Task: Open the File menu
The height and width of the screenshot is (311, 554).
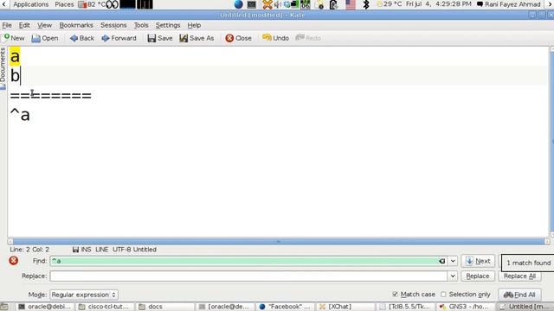Action: (x=7, y=25)
